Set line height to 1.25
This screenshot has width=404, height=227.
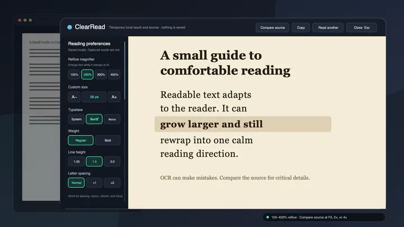coord(76,161)
